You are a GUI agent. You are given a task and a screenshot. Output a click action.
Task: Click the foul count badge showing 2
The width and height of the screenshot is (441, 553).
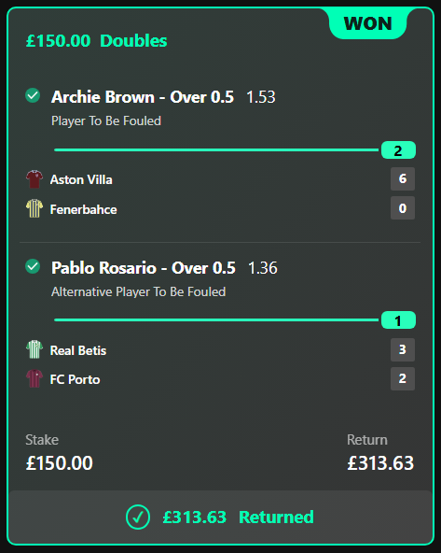pyautogui.click(x=398, y=150)
